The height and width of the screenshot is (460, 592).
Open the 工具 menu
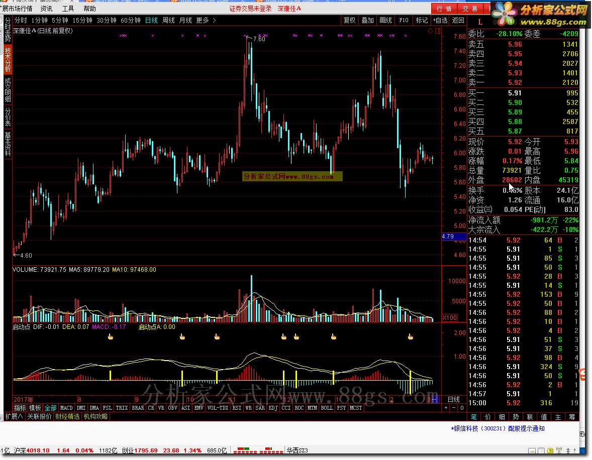coord(68,9)
